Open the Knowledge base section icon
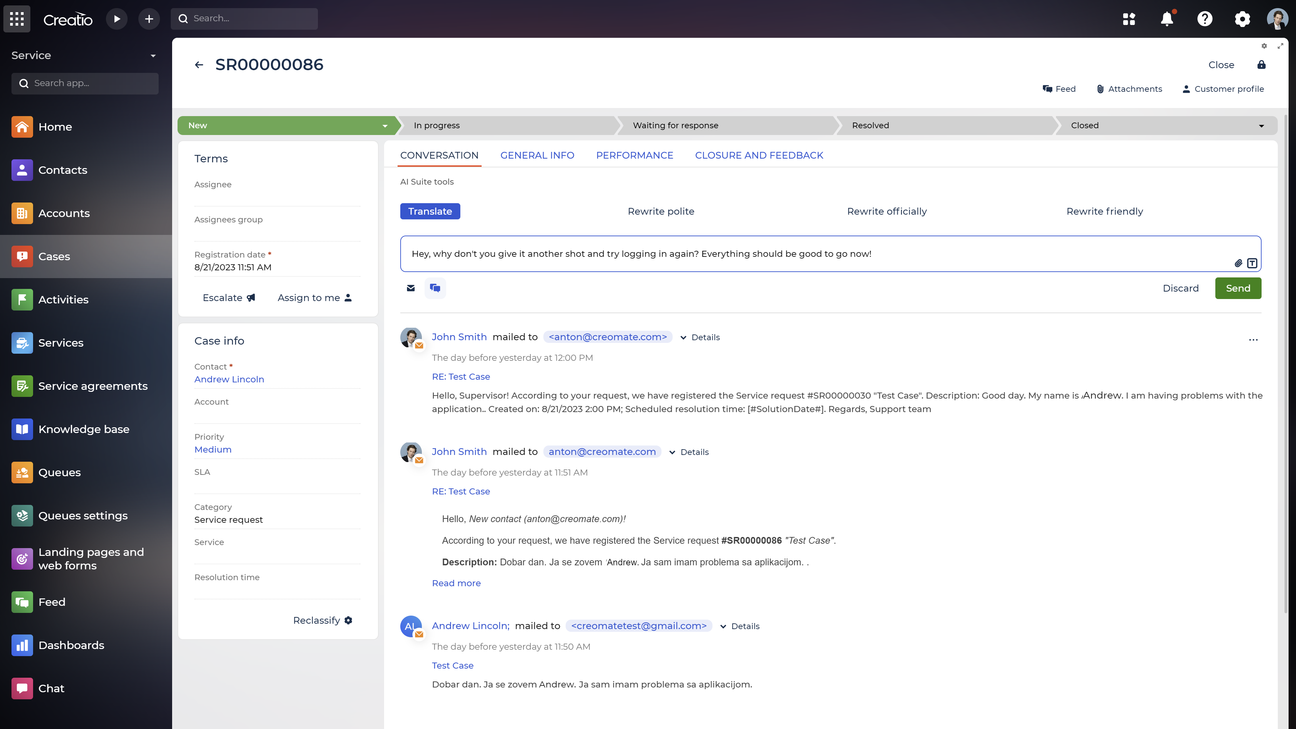 22,429
